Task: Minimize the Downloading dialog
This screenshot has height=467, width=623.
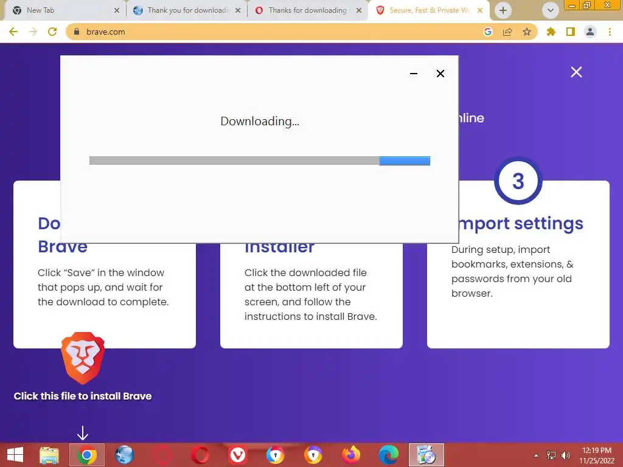Action: click(x=414, y=74)
